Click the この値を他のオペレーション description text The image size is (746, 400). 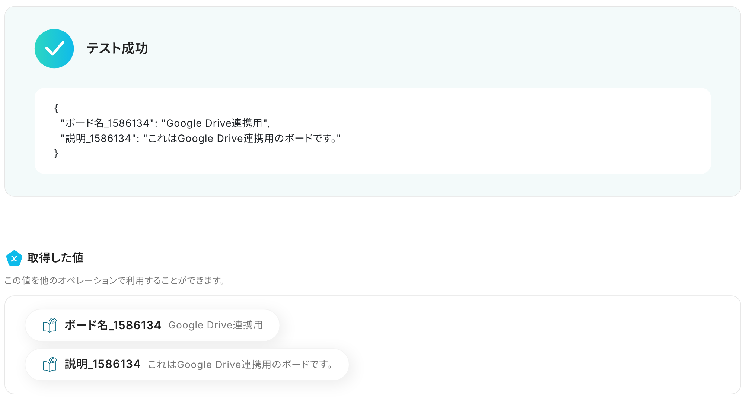[115, 280]
